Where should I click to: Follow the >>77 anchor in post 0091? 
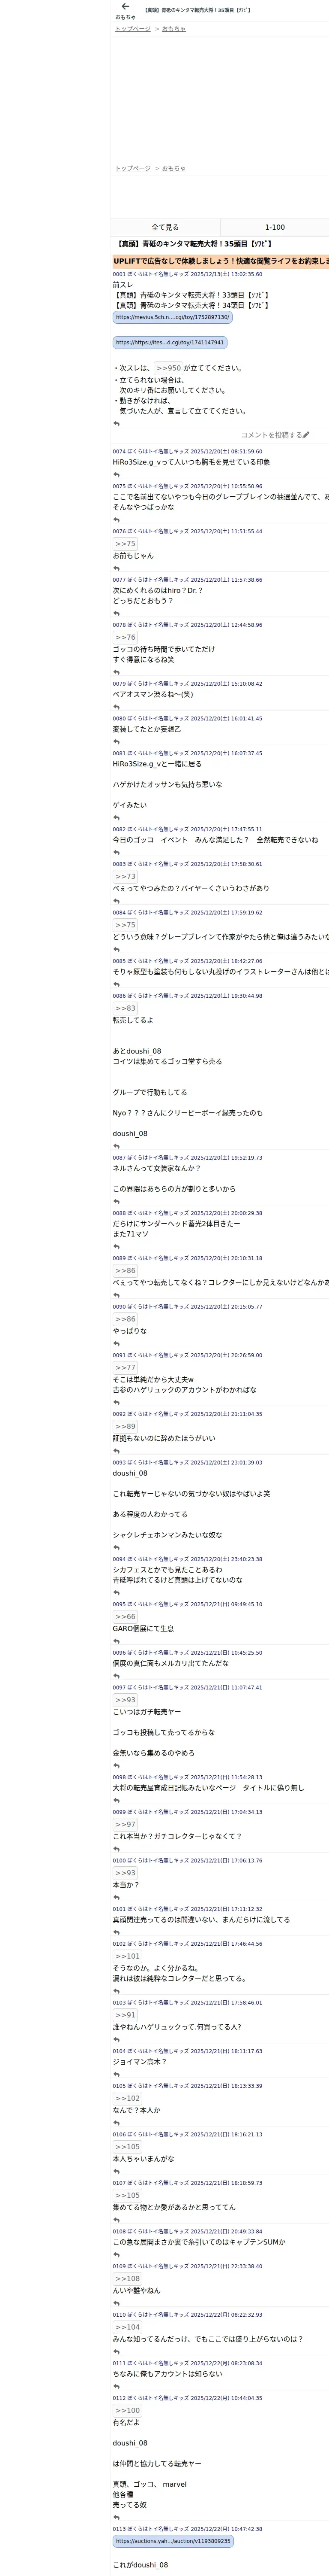[126, 1367]
